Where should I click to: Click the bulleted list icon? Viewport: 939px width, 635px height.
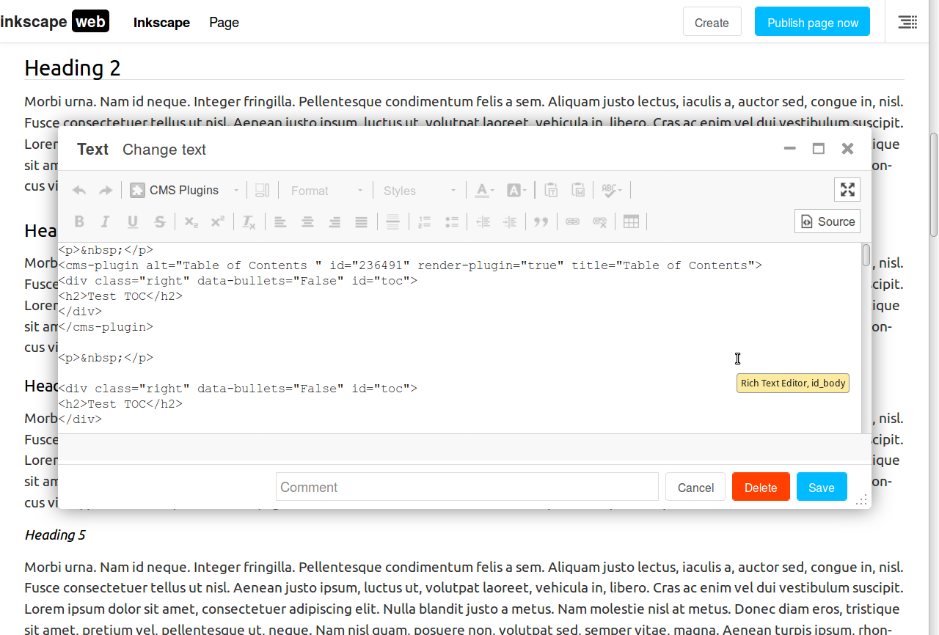pos(452,221)
